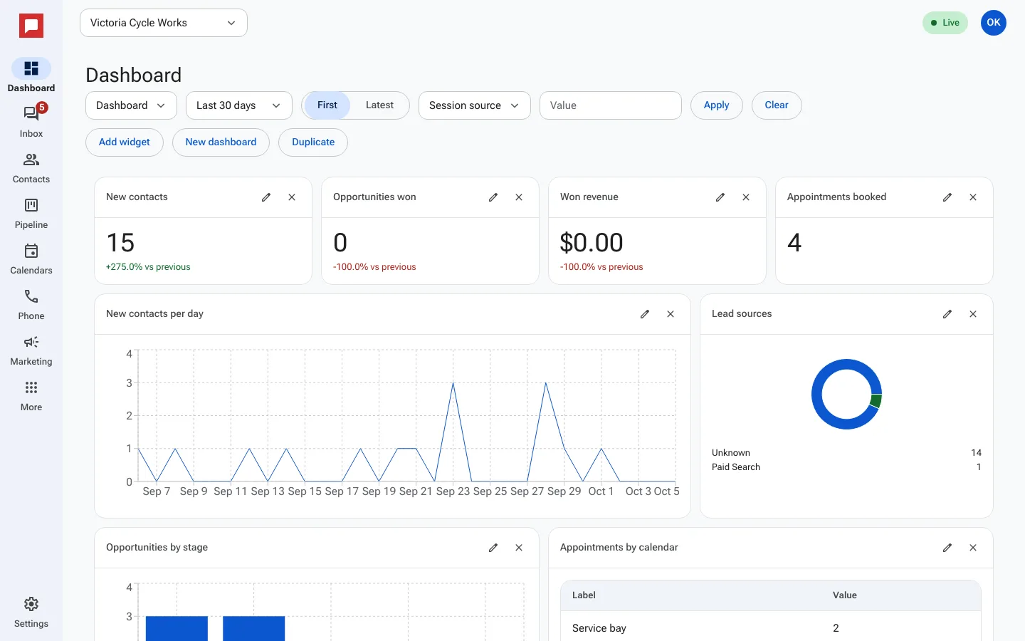Switch attribution to Latest
Viewport: 1025px width, 641px height.
pyautogui.click(x=379, y=105)
